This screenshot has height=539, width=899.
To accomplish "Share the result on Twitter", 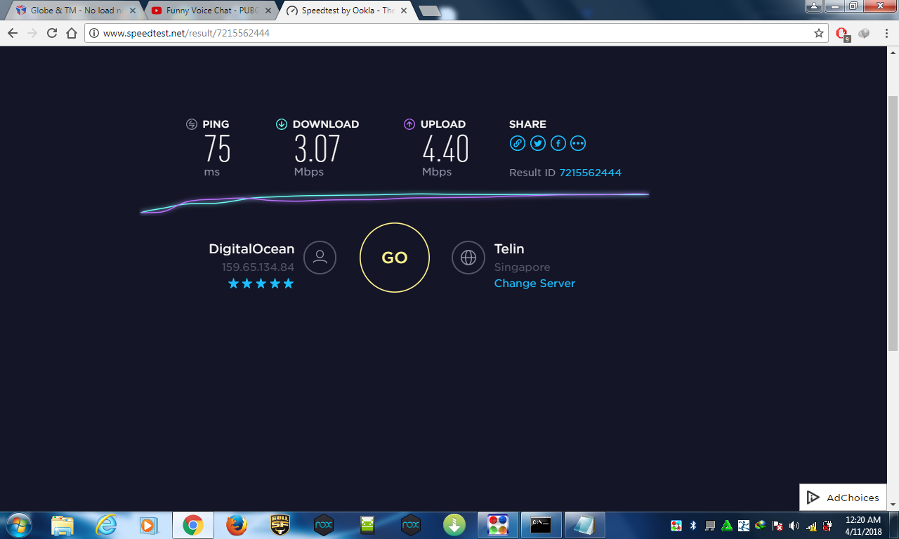I will (x=537, y=143).
